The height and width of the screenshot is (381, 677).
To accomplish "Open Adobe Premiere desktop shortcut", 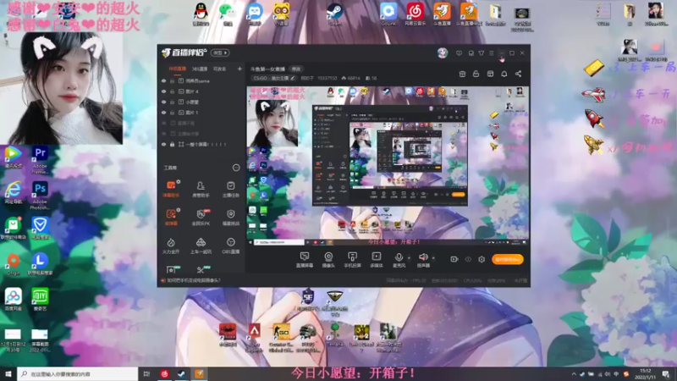I will (40, 160).
